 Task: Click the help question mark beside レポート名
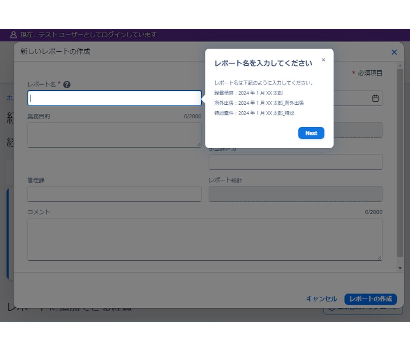pos(67,85)
